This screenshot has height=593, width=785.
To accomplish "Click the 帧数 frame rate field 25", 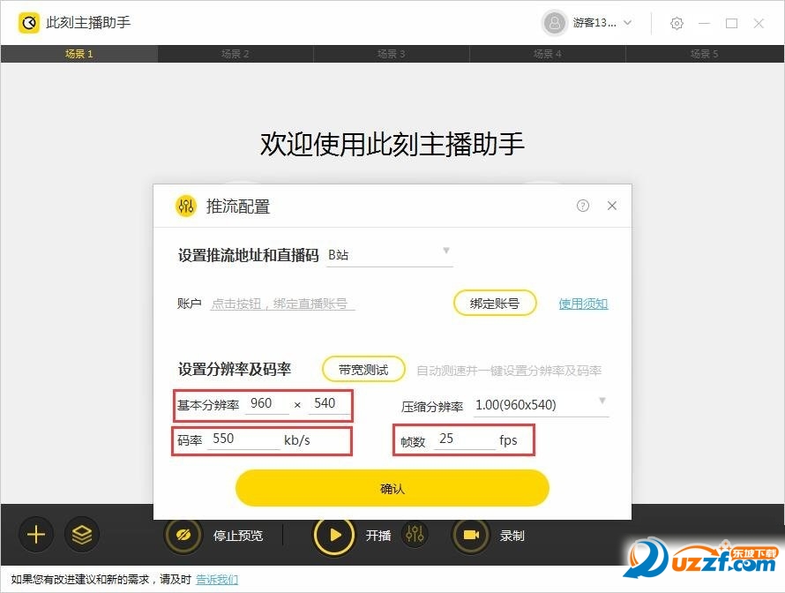I will (464, 439).
